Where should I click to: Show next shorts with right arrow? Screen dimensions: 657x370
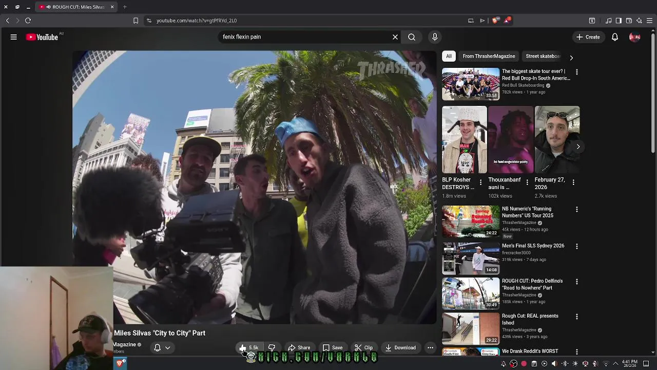(578, 146)
